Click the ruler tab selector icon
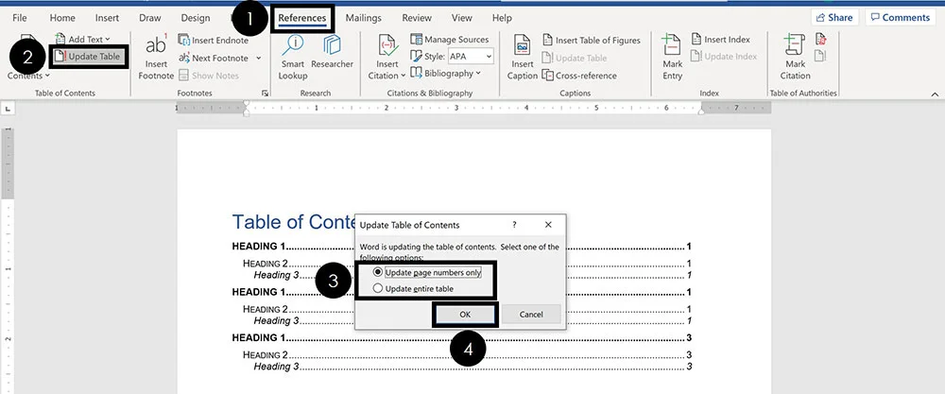945x394 pixels. point(8,109)
